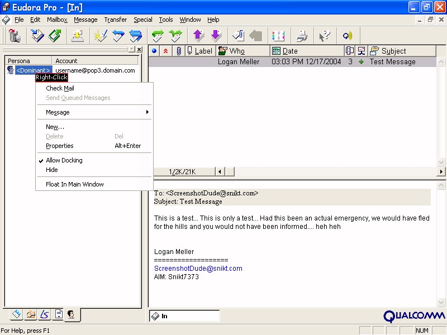Click preview pane scroll down arrow
Viewport: 447px width, 335px height.
(x=441, y=302)
